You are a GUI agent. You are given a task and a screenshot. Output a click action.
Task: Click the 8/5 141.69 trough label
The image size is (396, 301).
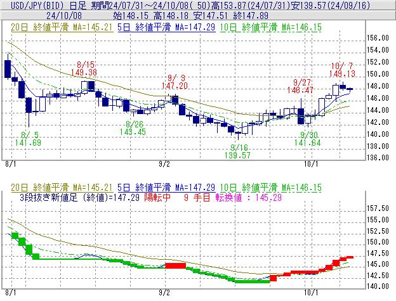[28, 139]
